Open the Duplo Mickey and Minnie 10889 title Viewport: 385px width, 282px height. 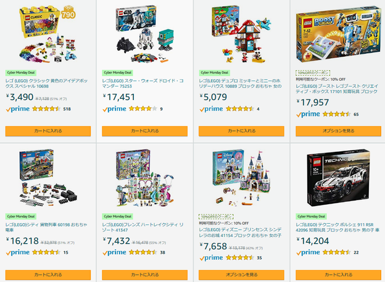[240, 83]
